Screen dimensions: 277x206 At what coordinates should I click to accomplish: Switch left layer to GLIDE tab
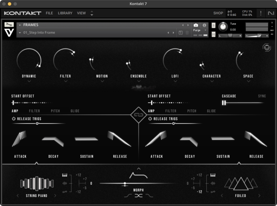[x=75, y=111]
